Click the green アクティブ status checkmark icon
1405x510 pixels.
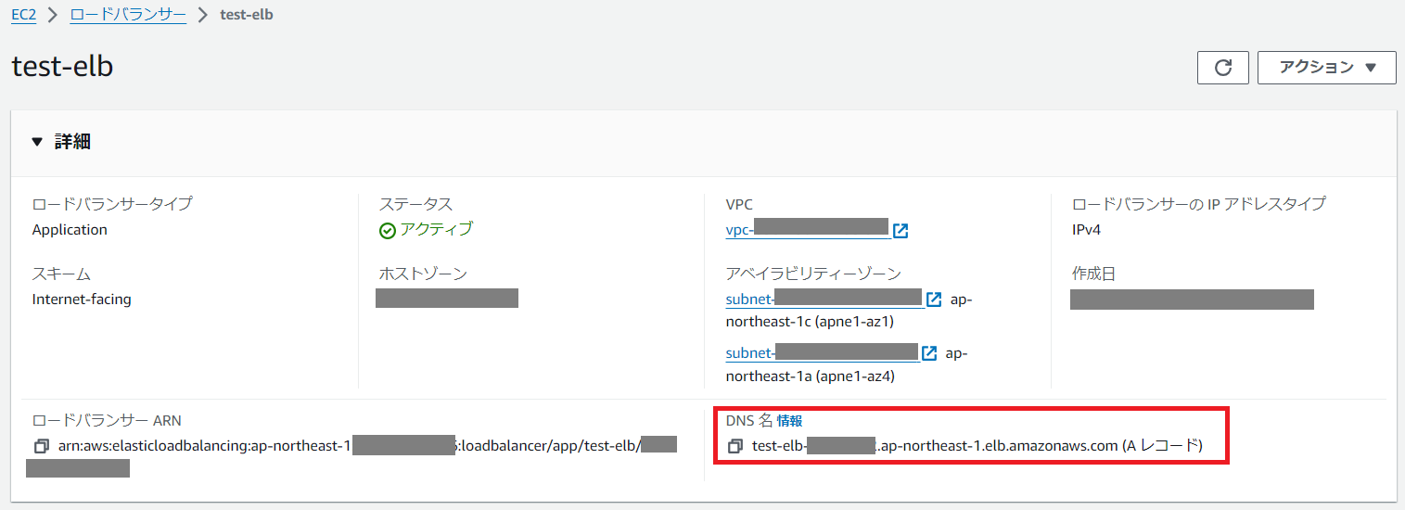pos(388,231)
